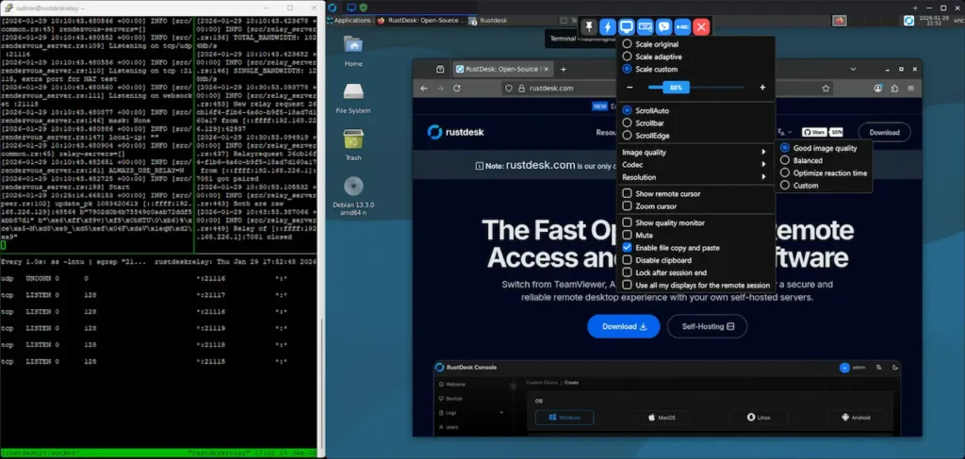Select the Custom image quality option
The width and height of the screenshot is (965, 459).
tap(799, 185)
